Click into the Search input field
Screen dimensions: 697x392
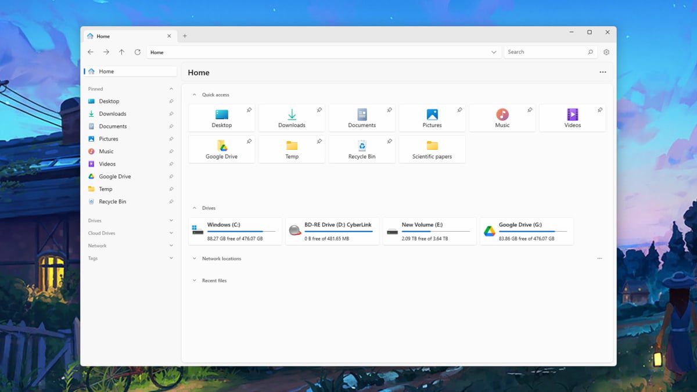click(x=543, y=52)
